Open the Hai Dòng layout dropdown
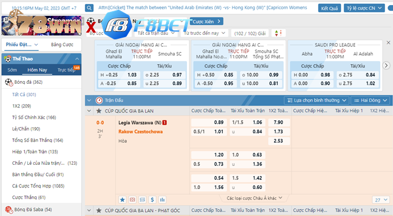This screenshot has width=393, height=216. pyautogui.click(x=370, y=100)
